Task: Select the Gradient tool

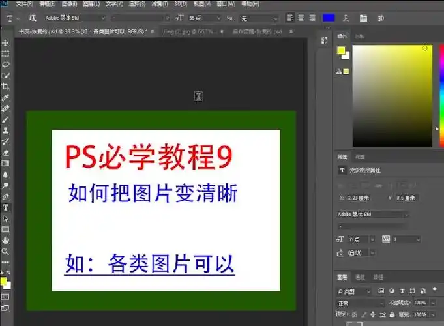Action: 5,164
